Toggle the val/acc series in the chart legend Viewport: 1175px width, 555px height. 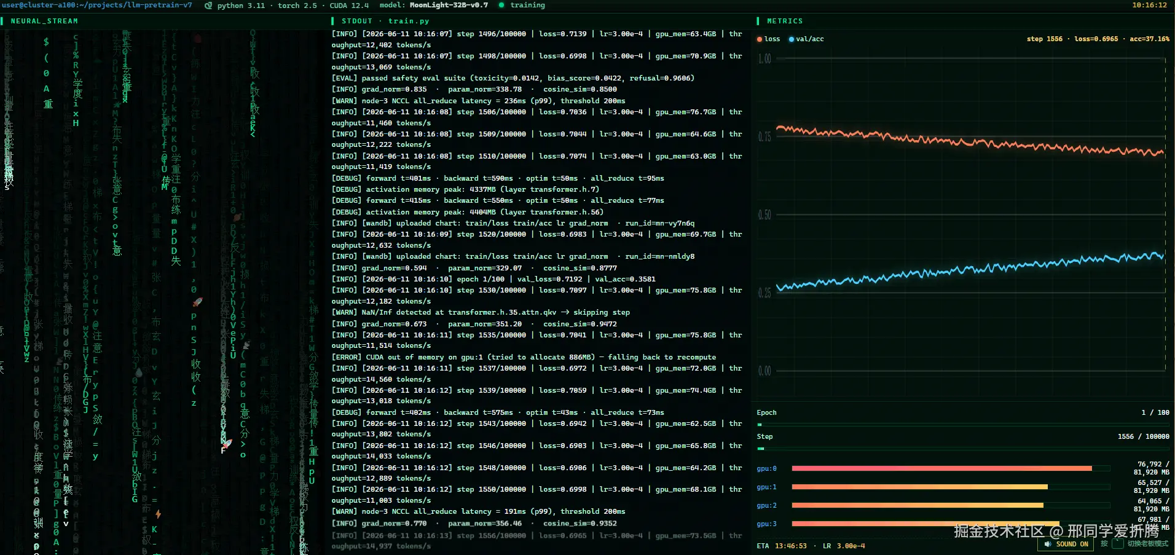806,39
